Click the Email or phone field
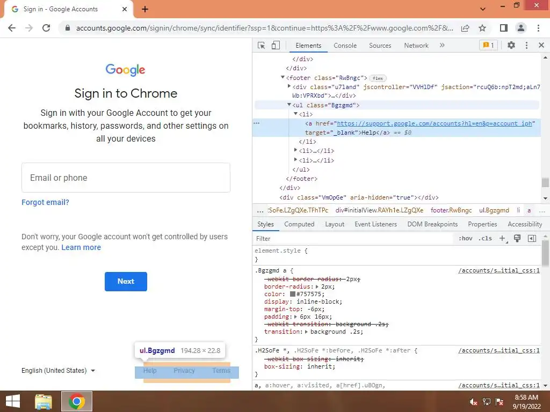This screenshot has height=412, width=550. coord(126,178)
